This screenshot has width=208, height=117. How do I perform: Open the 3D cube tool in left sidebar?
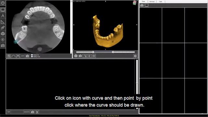coord(3,33)
